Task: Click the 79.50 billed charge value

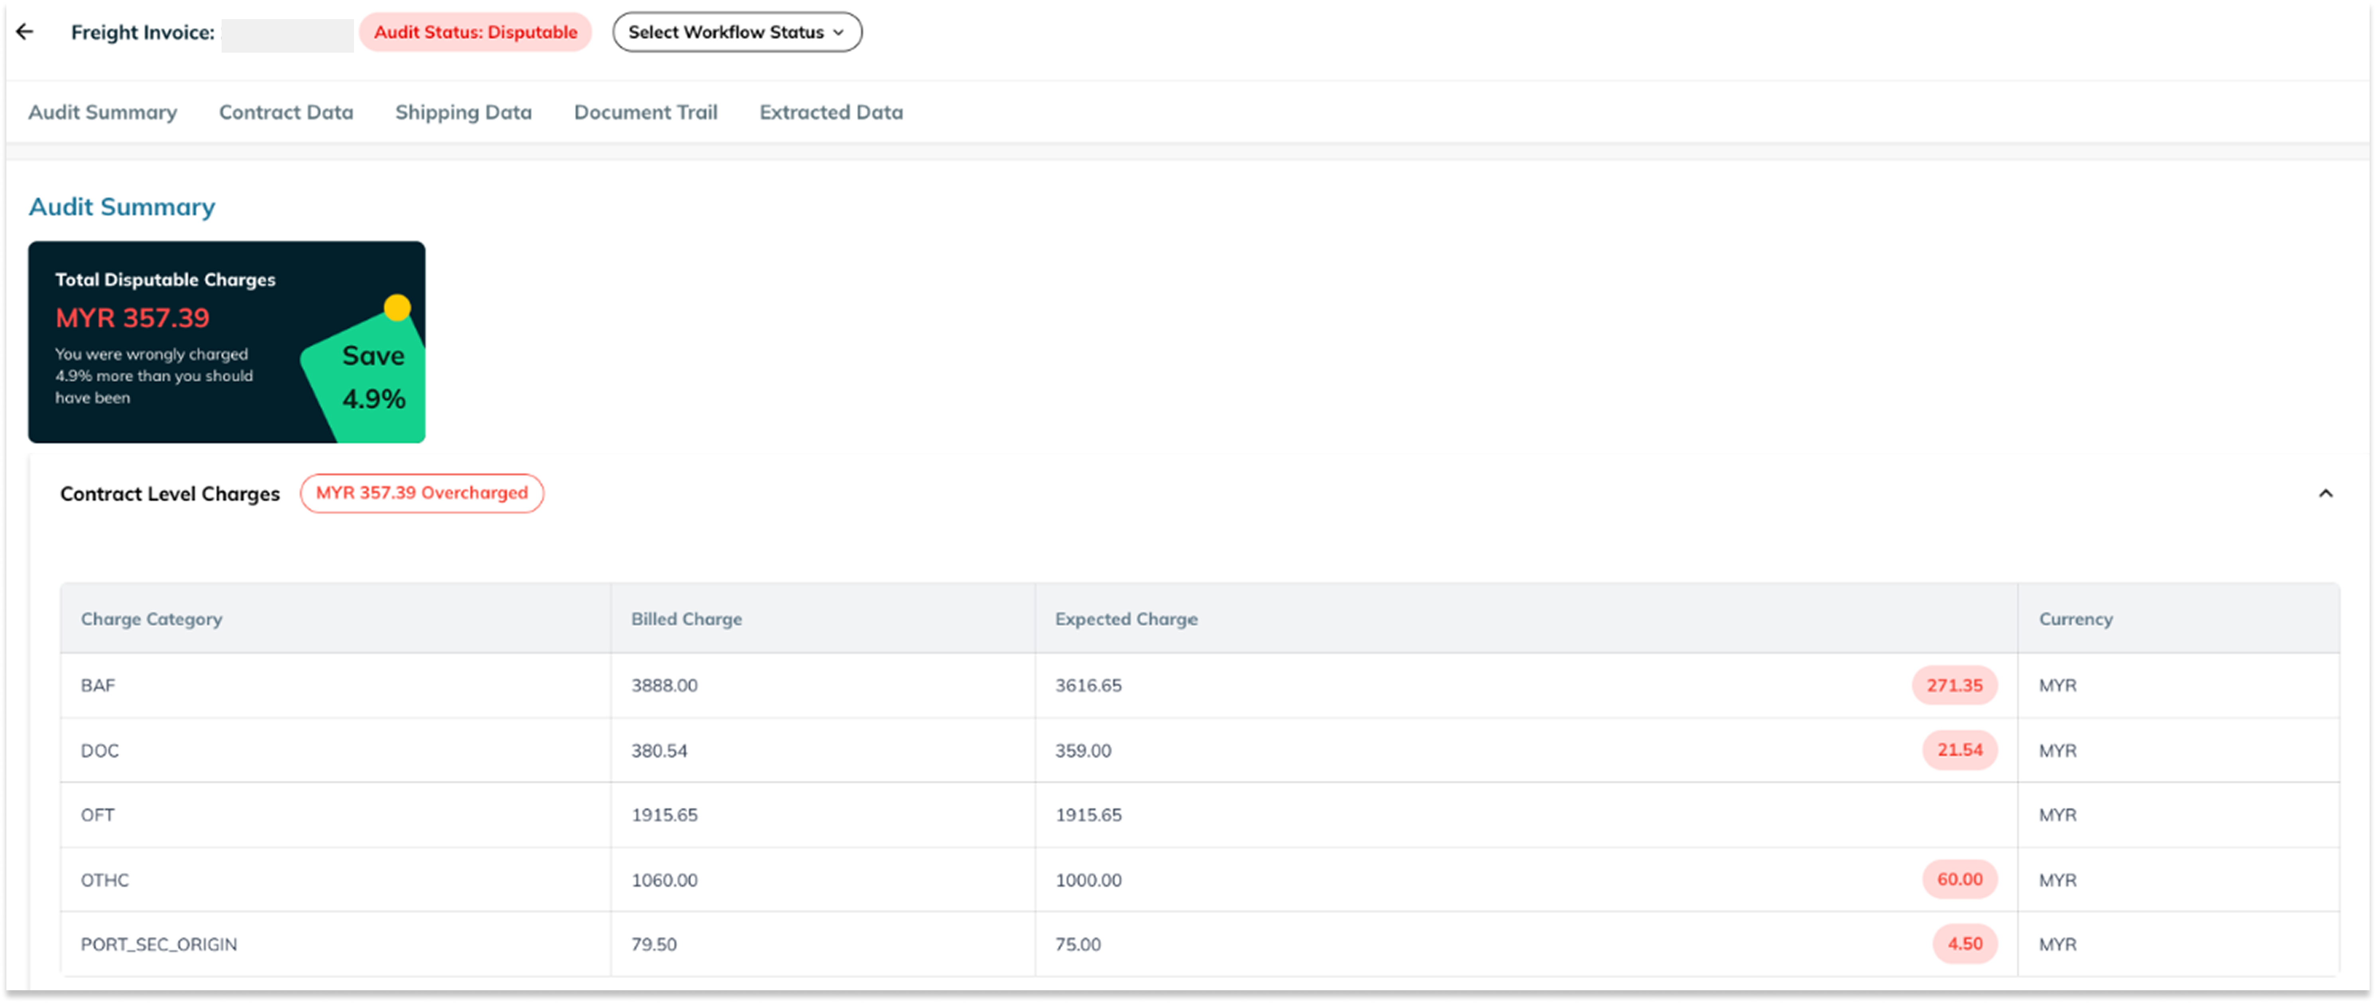Action: (x=653, y=945)
